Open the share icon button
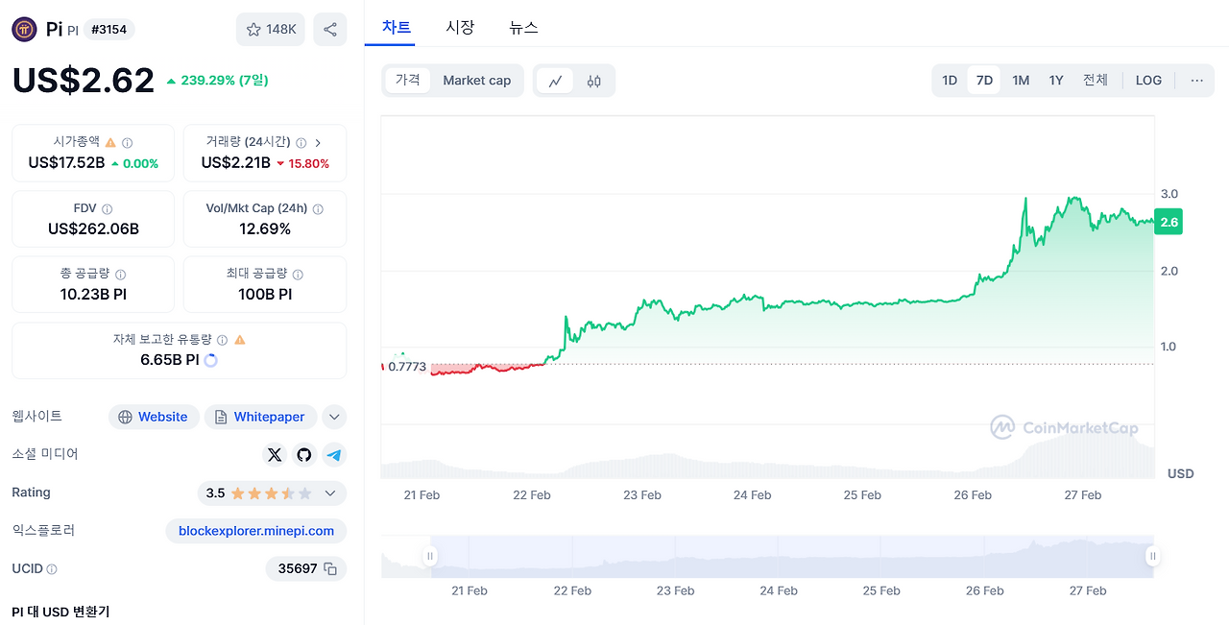 click(330, 30)
